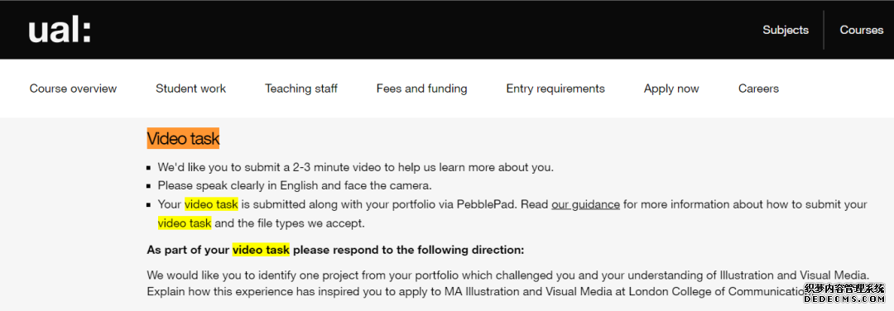Open the Careers tab
Viewport: 894px width, 311px height.
[x=758, y=89]
